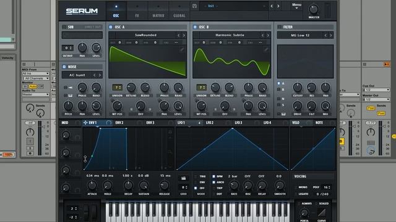This screenshot has height=222, width=396.
Task: Open Ableton's MIDI From dropdown
Action: click(x=36, y=73)
